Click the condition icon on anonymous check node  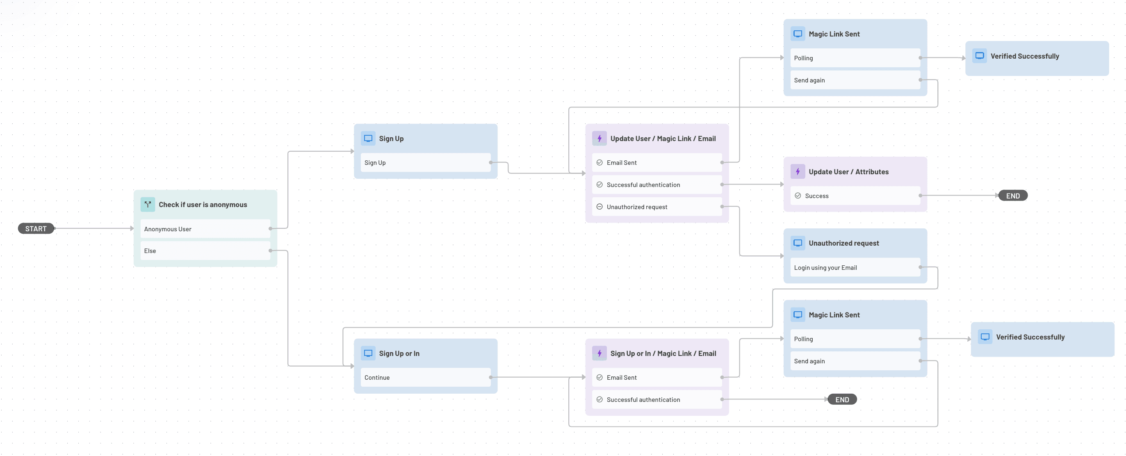[148, 204]
